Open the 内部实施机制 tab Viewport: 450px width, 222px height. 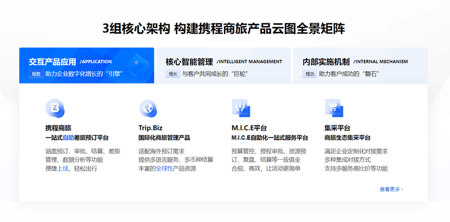point(360,66)
